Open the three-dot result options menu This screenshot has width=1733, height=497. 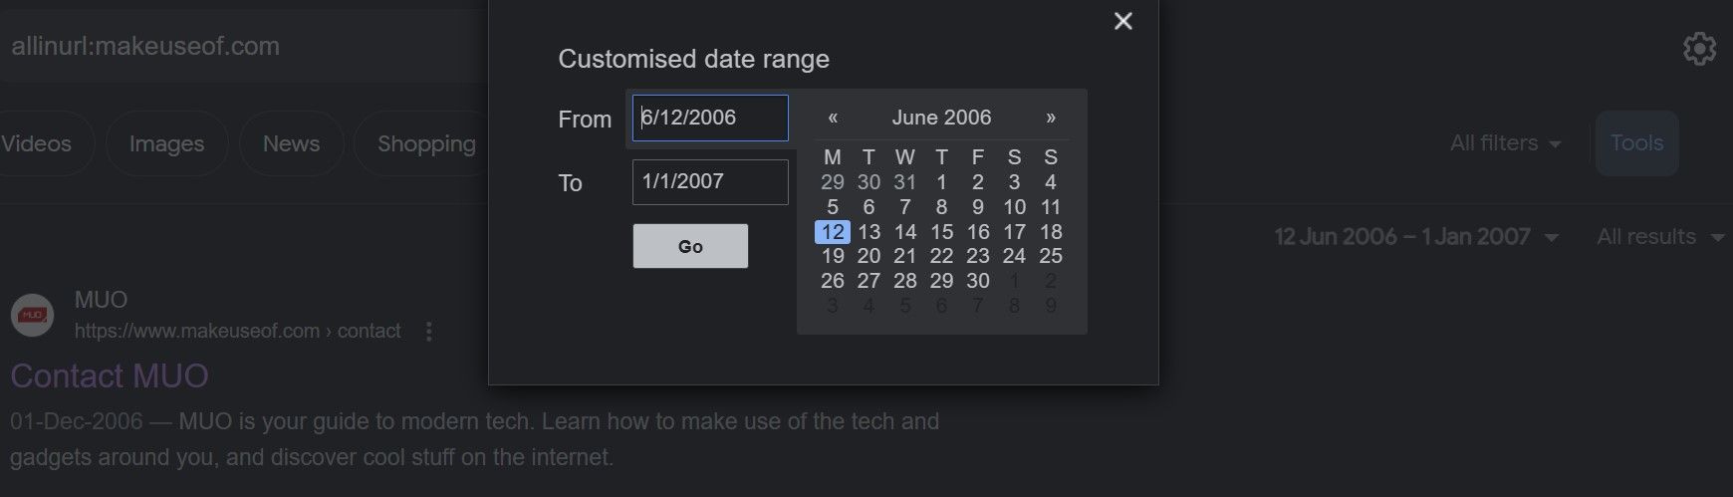pyautogui.click(x=429, y=331)
